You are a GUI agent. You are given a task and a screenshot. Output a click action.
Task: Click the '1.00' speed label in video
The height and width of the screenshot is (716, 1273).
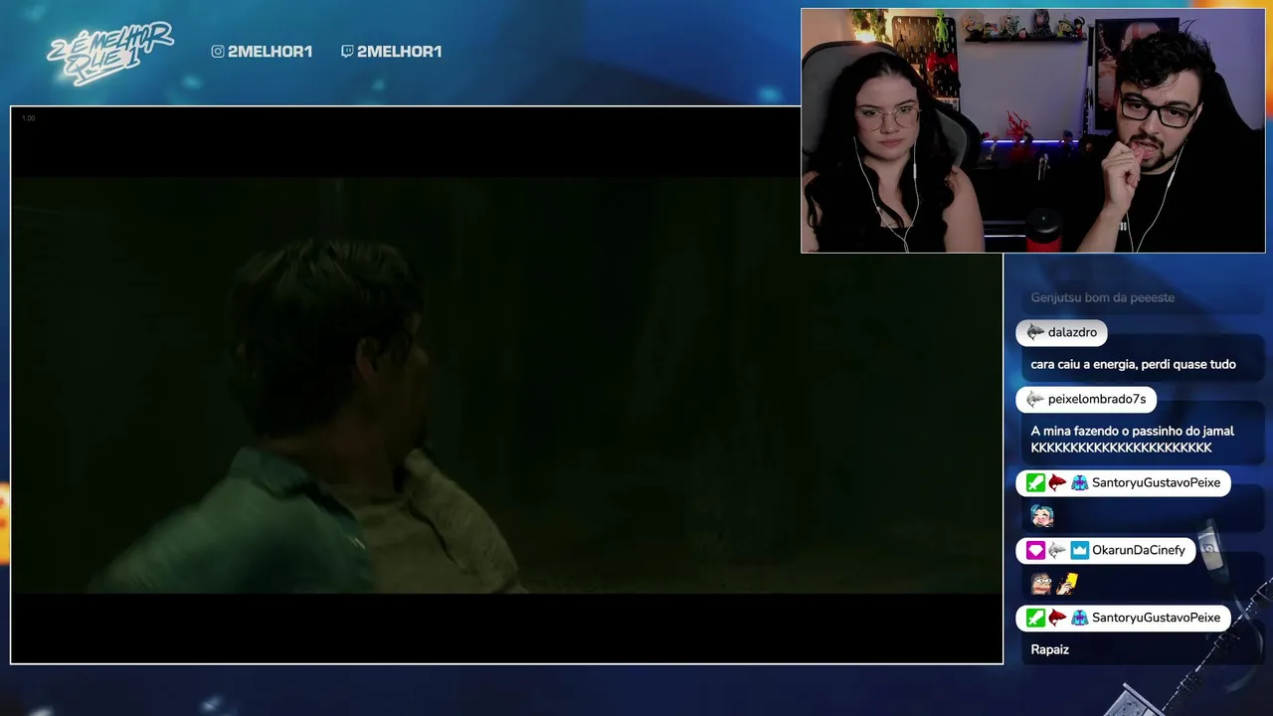28,118
